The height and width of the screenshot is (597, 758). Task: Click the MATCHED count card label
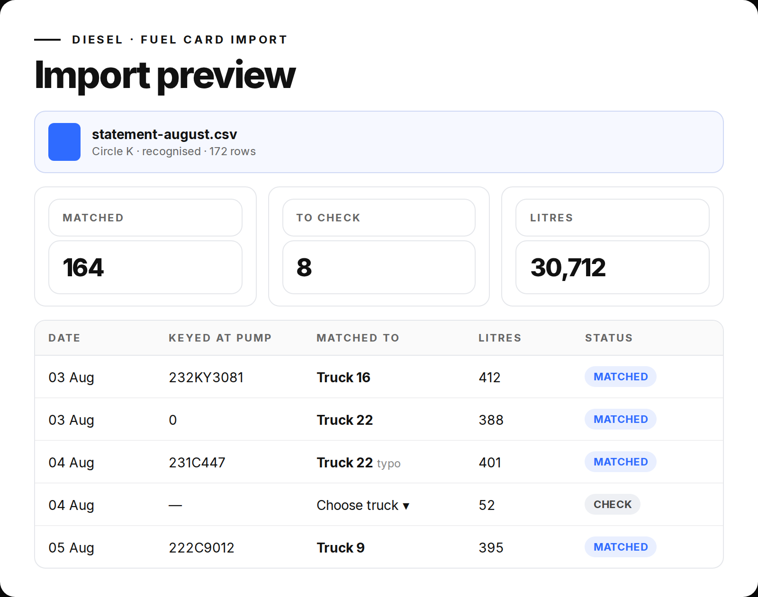[93, 218]
